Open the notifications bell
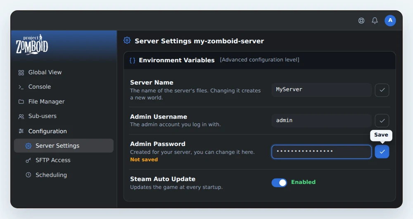 coord(375,21)
